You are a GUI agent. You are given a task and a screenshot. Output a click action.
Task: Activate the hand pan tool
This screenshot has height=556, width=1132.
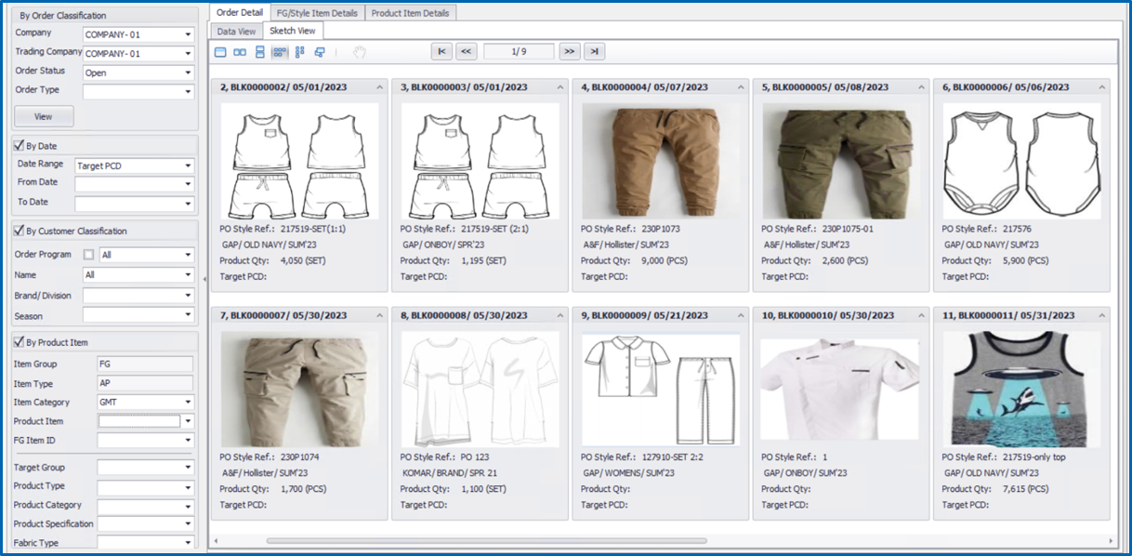click(x=360, y=52)
